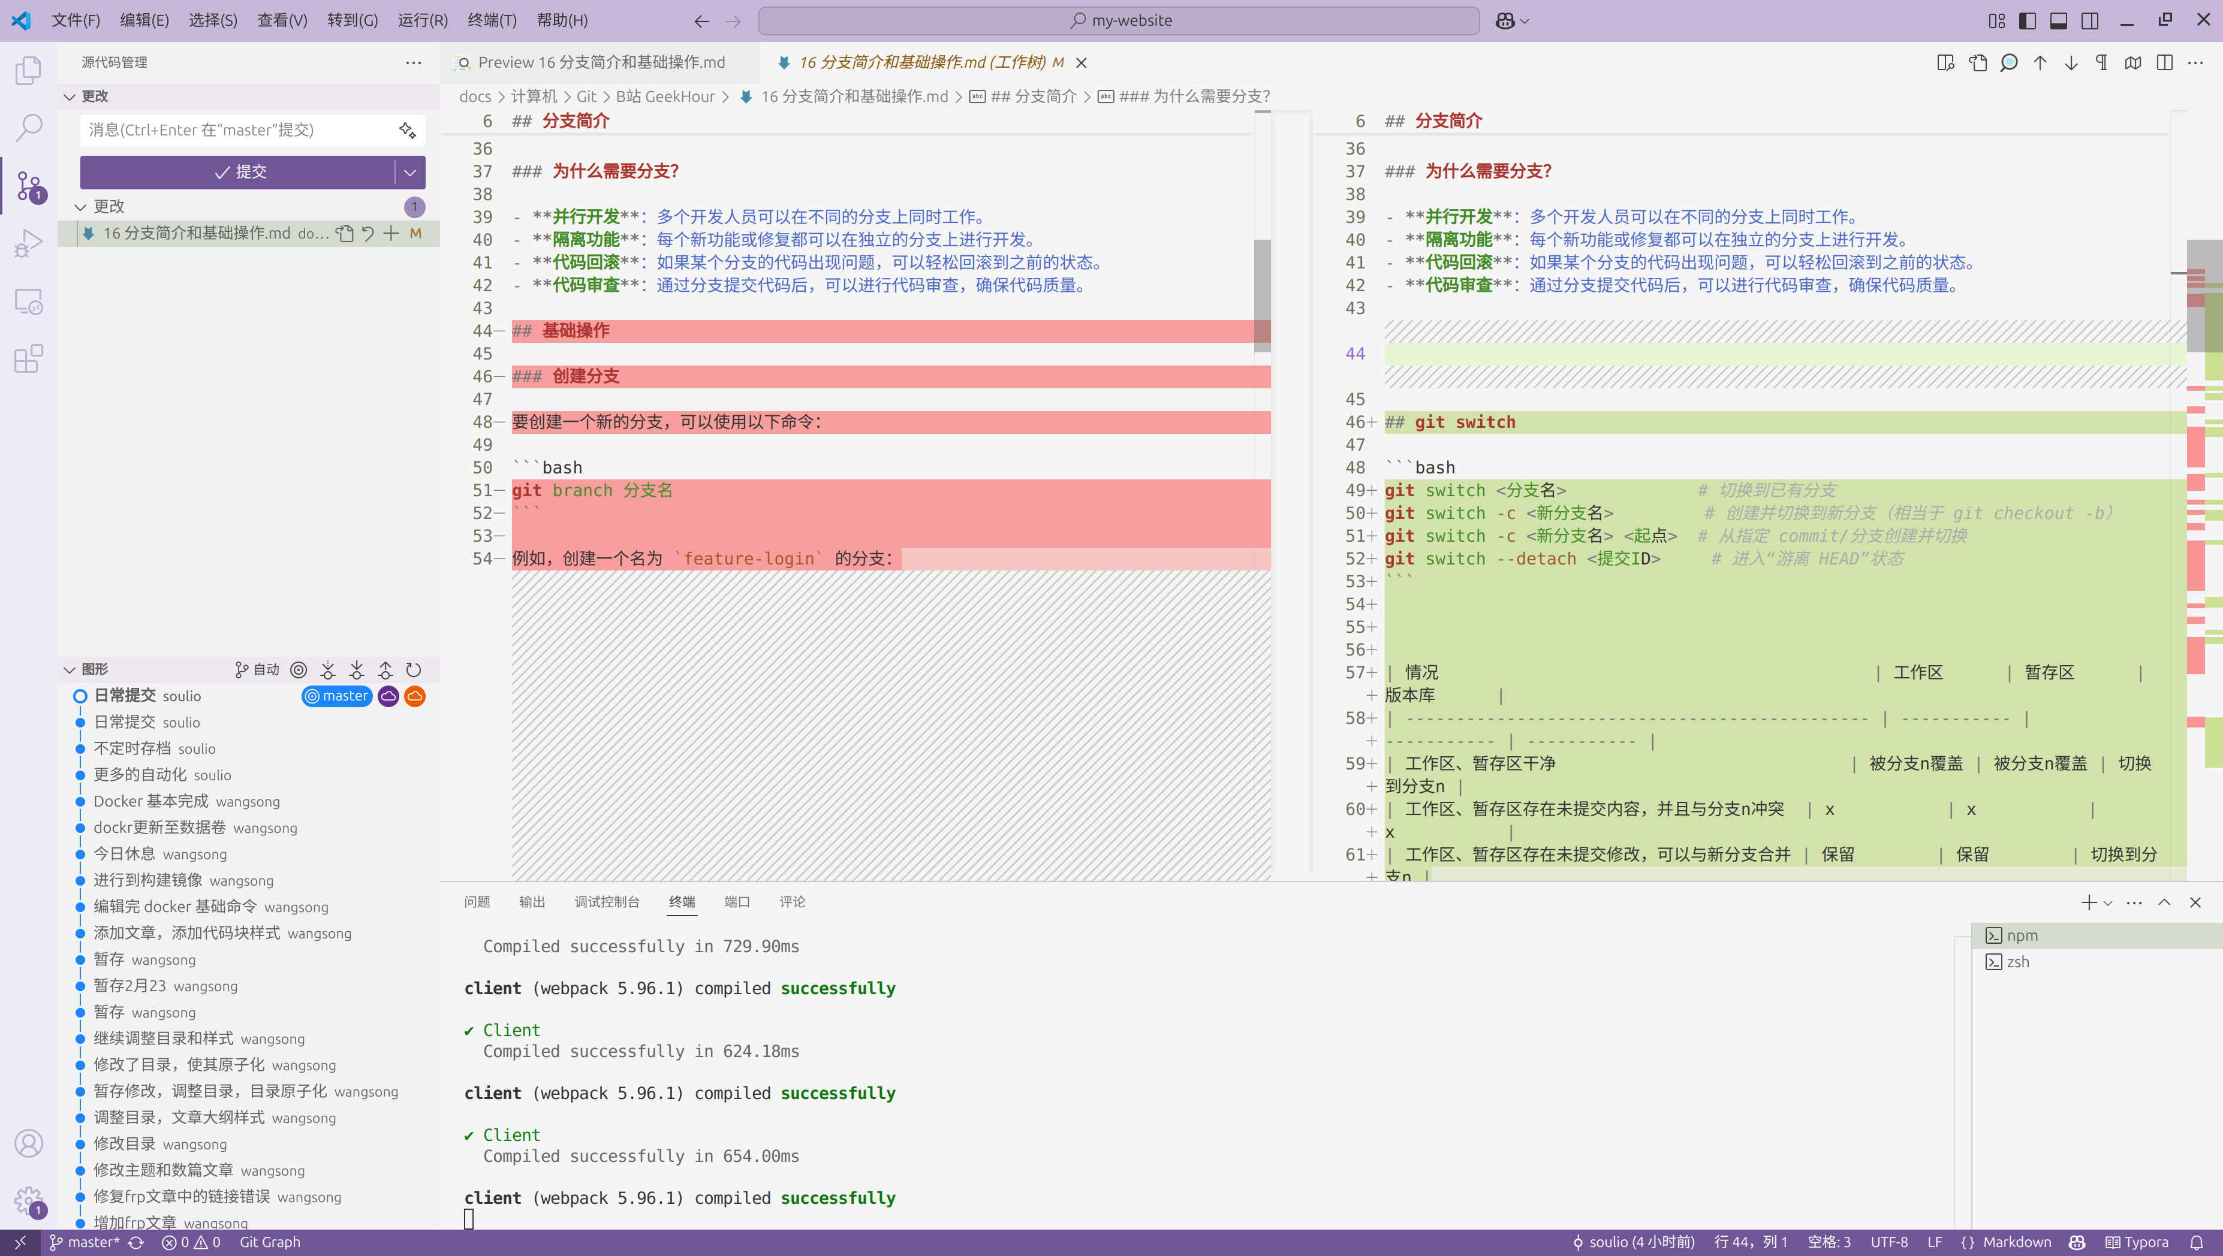The image size is (2223, 1256).
Task: Click the 提交 commit button
Action: [x=238, y=173]
